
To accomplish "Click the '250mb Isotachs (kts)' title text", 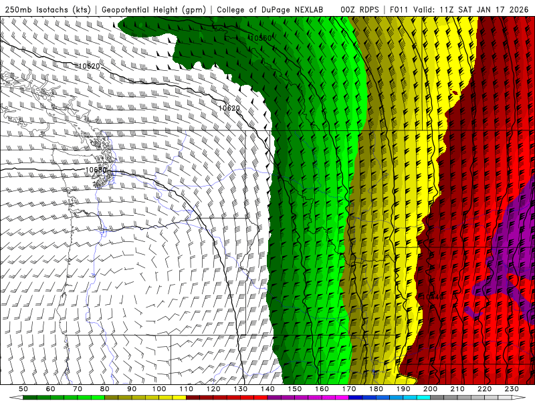I will tap(47, 9).
